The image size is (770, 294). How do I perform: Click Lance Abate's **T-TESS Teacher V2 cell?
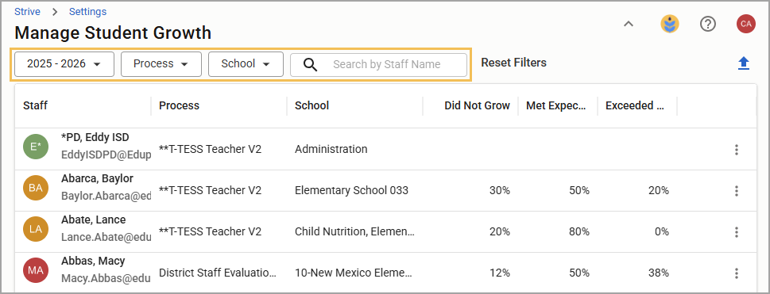click(210, 231)
